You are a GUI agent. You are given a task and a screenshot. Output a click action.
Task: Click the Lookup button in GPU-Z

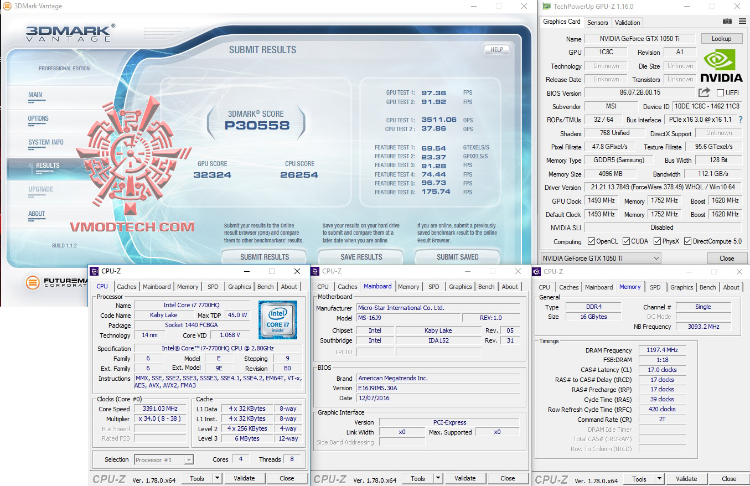click(x=721, y=39)
